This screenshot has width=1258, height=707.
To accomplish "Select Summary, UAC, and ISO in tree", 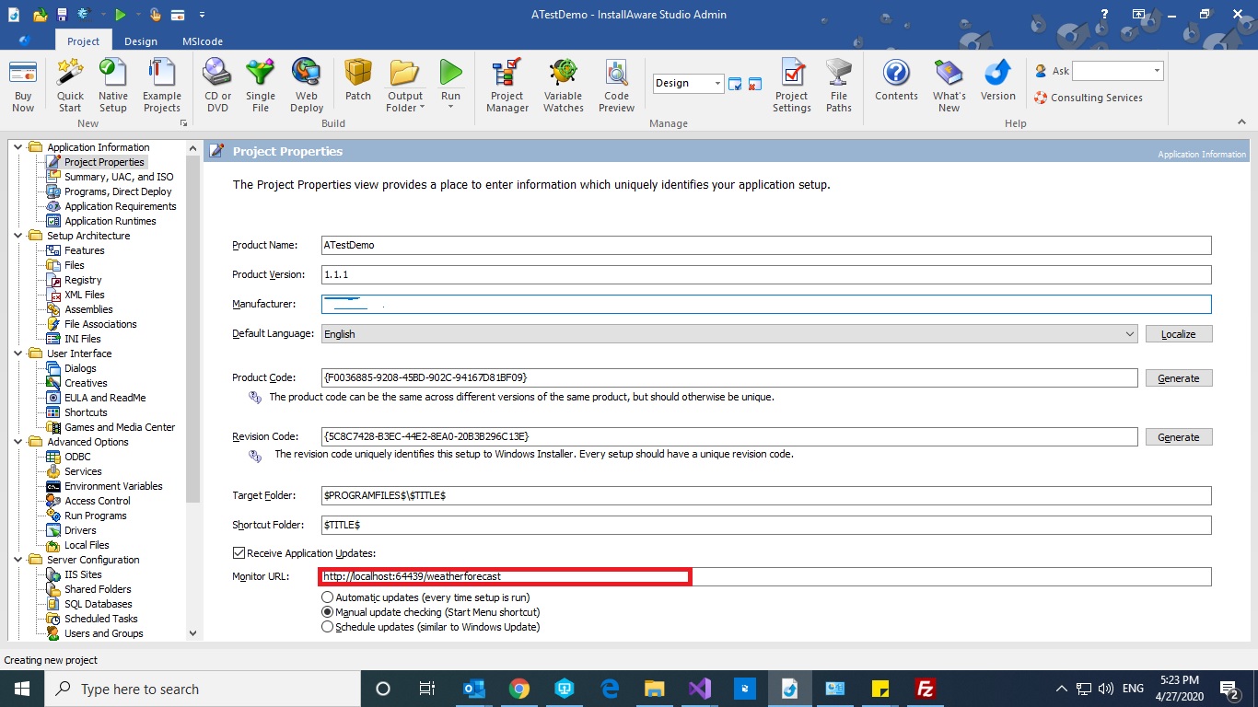I will click(119, 177).
